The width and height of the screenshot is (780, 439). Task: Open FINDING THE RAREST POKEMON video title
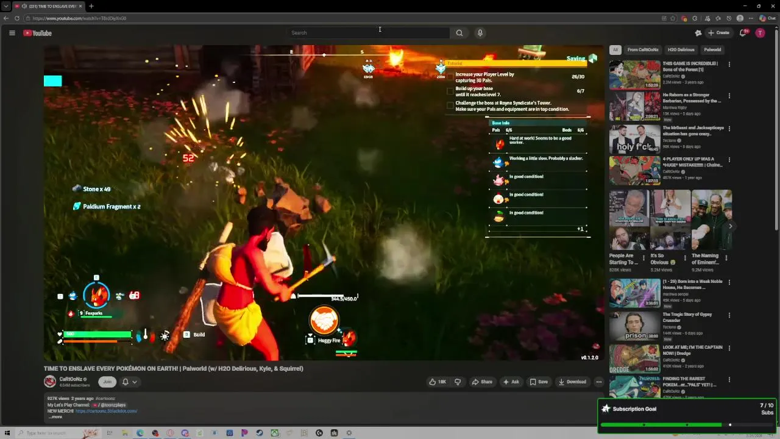689,382
